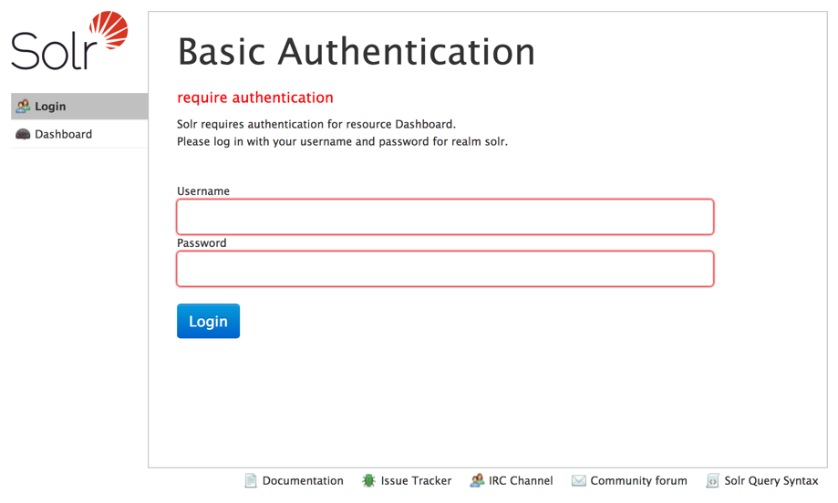Viewport: 838px width, 503px height.
Task: Go to the Issue Tracker text link
Action: pos(416,481)
